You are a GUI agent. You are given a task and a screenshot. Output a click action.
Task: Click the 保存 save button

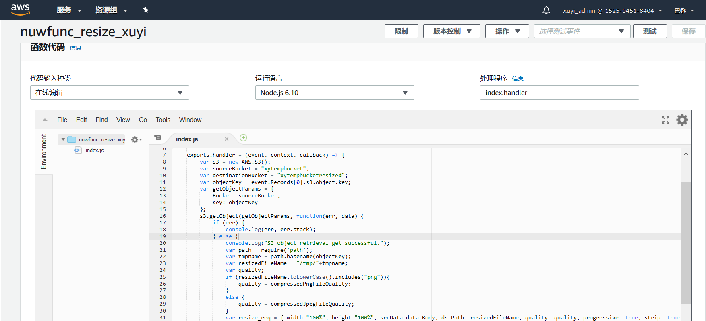coord(688,31)
